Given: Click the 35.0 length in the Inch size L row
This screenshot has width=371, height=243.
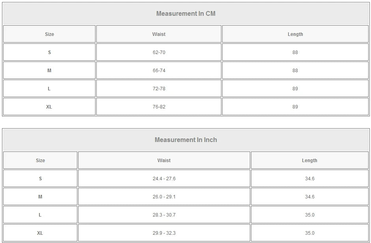Looking at the screenshot, I should click(310, 215).
